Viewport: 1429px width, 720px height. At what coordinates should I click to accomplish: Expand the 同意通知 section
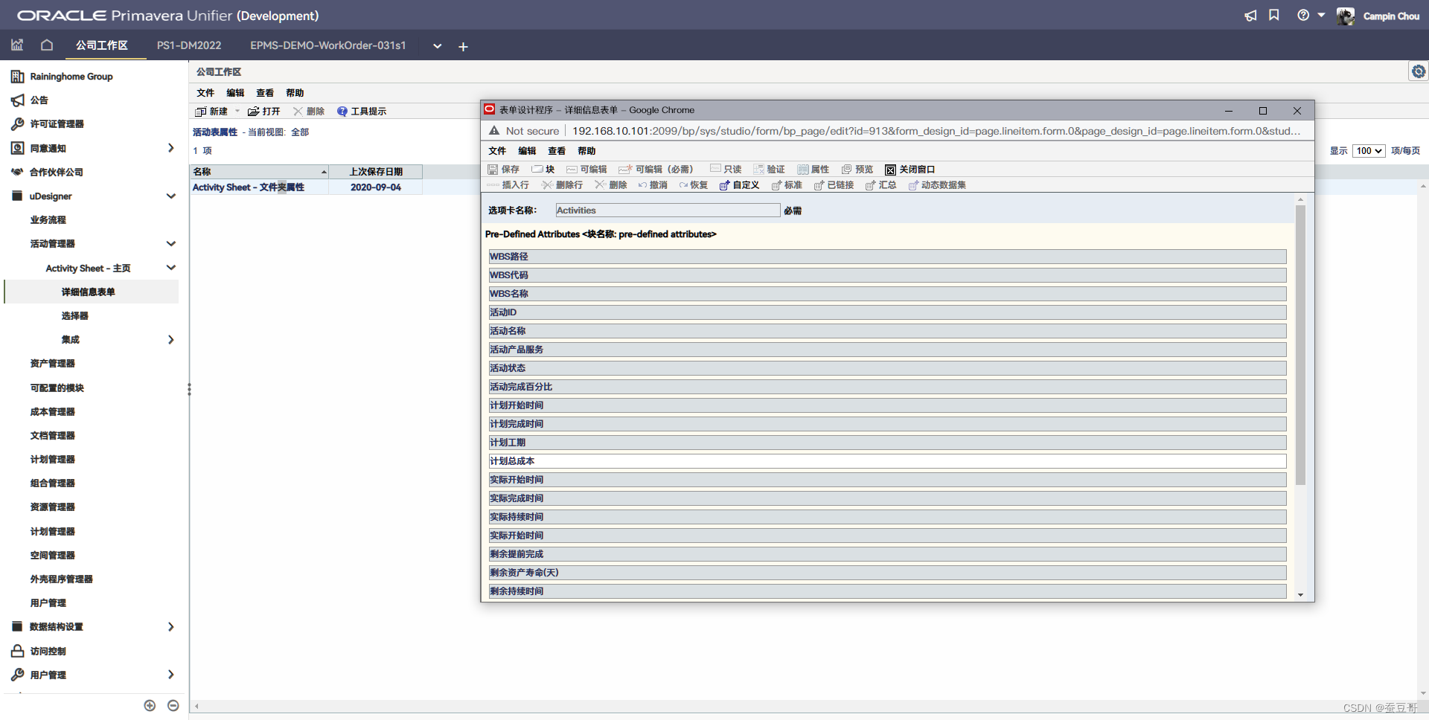[171, 148]
